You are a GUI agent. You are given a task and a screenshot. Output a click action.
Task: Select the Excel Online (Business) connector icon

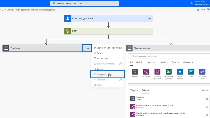[x=169, y=72]
